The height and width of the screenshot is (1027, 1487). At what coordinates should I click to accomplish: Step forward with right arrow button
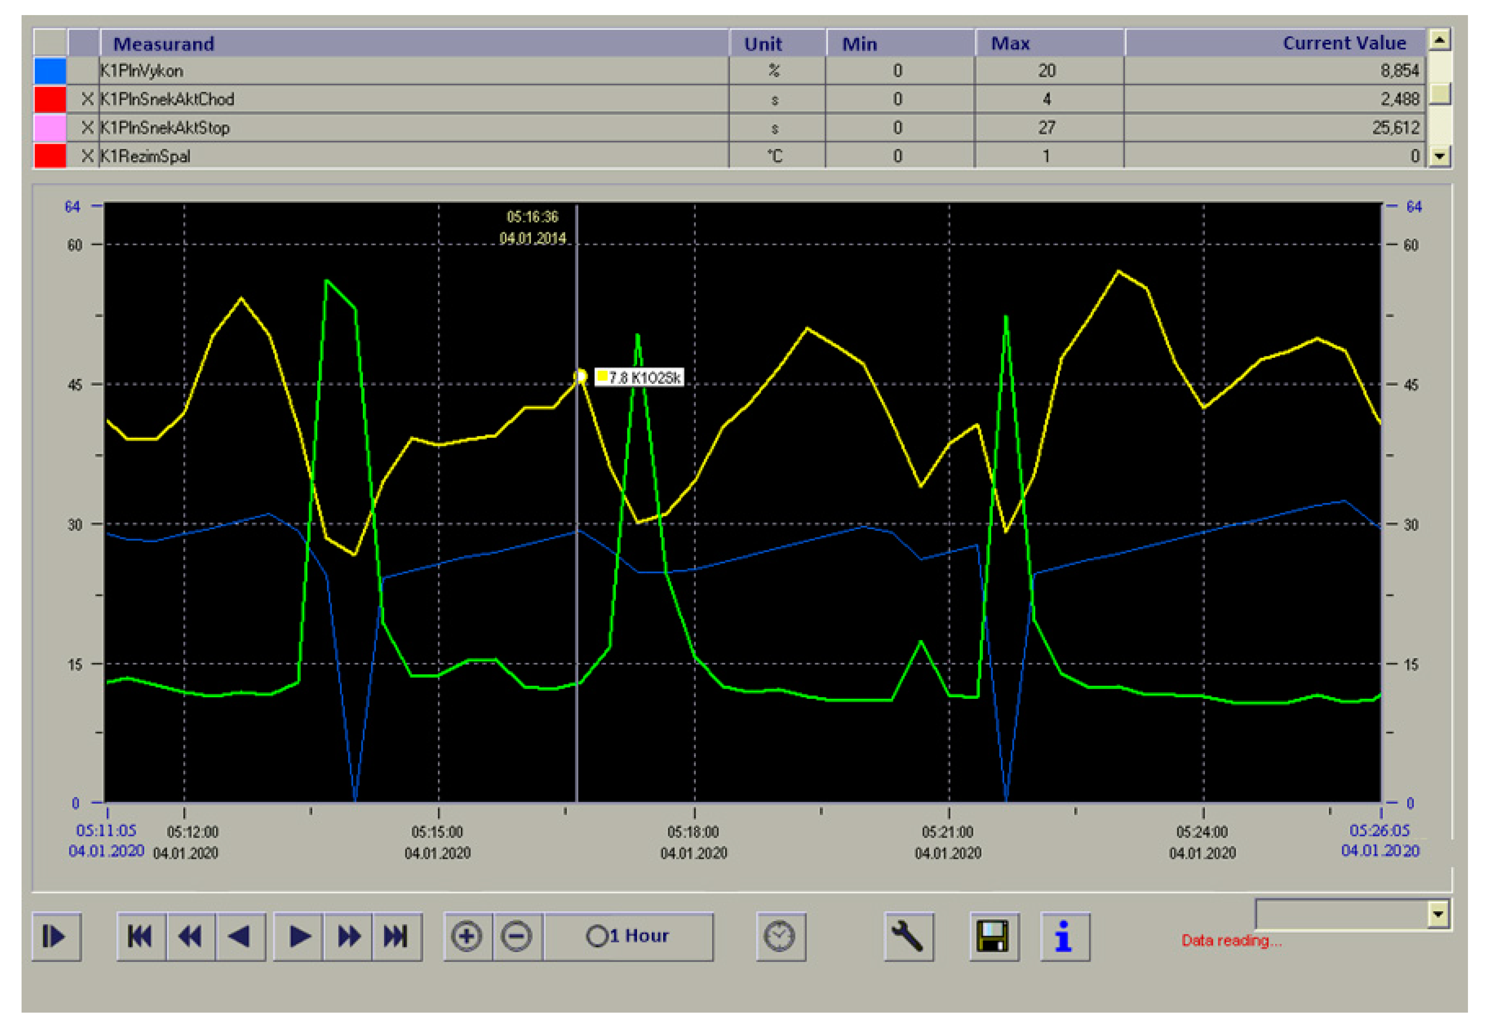299,936
